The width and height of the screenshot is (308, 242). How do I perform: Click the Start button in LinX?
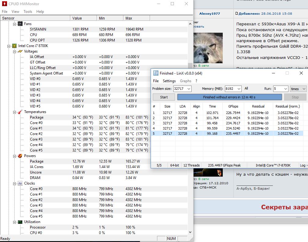coord(164,97)
